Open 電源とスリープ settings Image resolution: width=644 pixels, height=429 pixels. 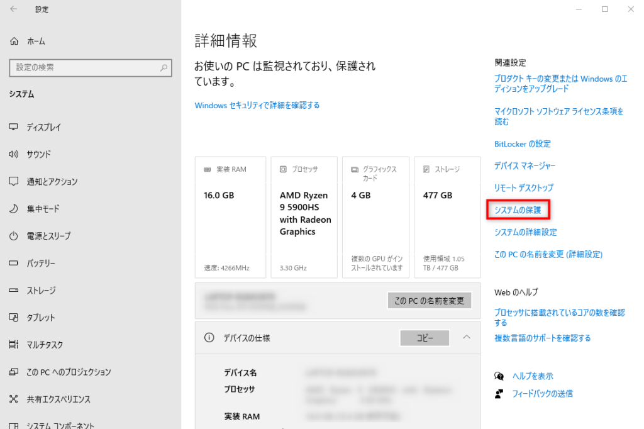(x=13, y=236)
